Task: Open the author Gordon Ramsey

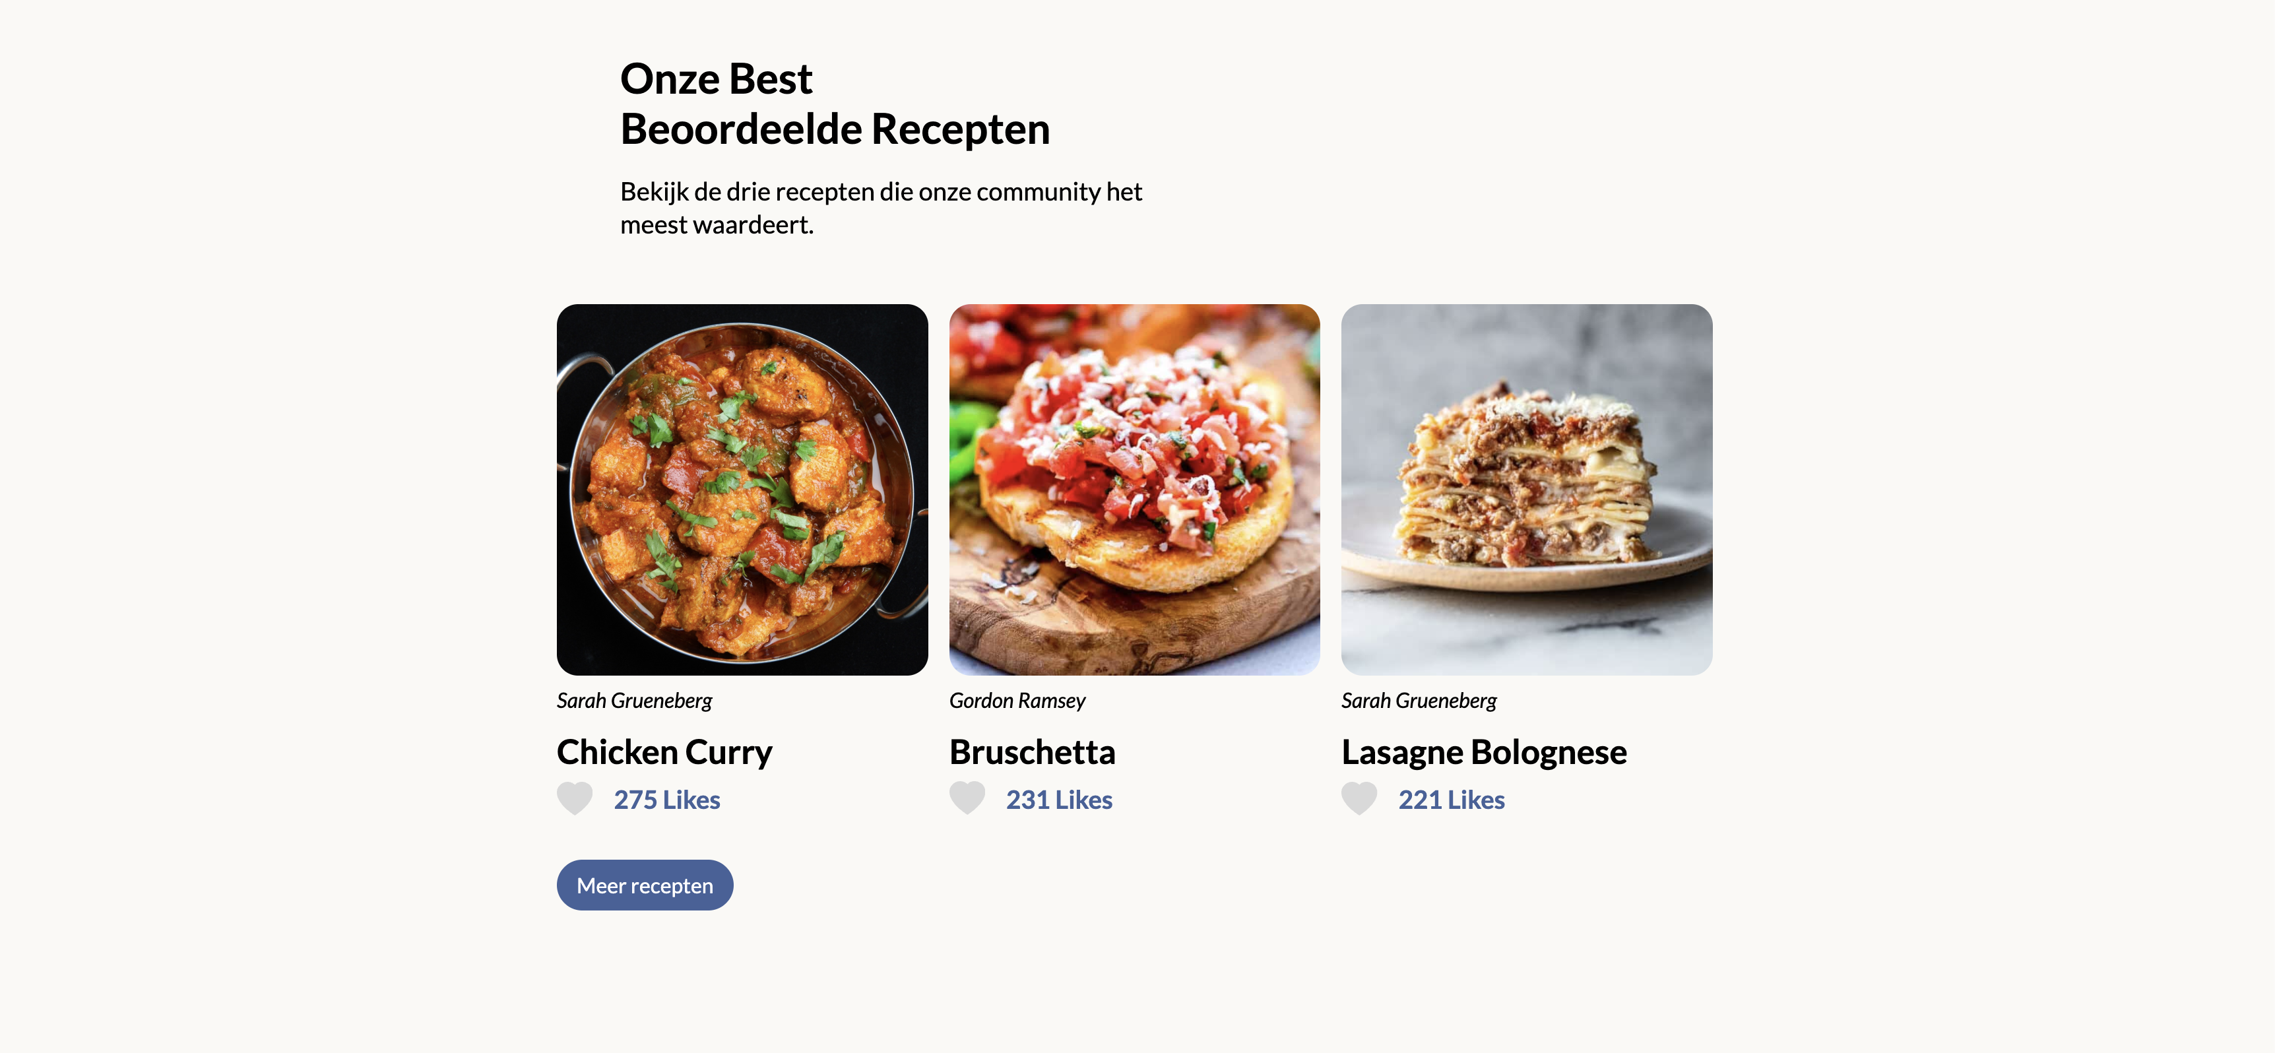Action: point(1017,701)
